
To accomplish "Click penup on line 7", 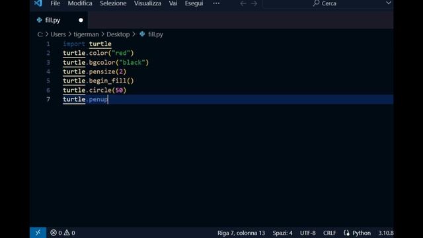I will tap(98, 100).
